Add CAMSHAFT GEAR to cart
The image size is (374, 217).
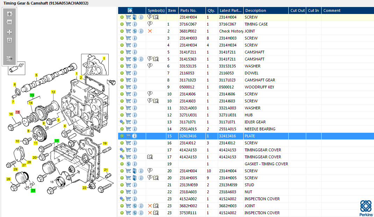pyautogui.click(x=128, y=80)
